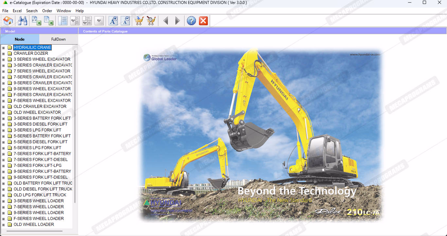This screenshot has height=236, width=447.
Task: Click the Home icon in the toolbar
Action: tap(8, 21)
